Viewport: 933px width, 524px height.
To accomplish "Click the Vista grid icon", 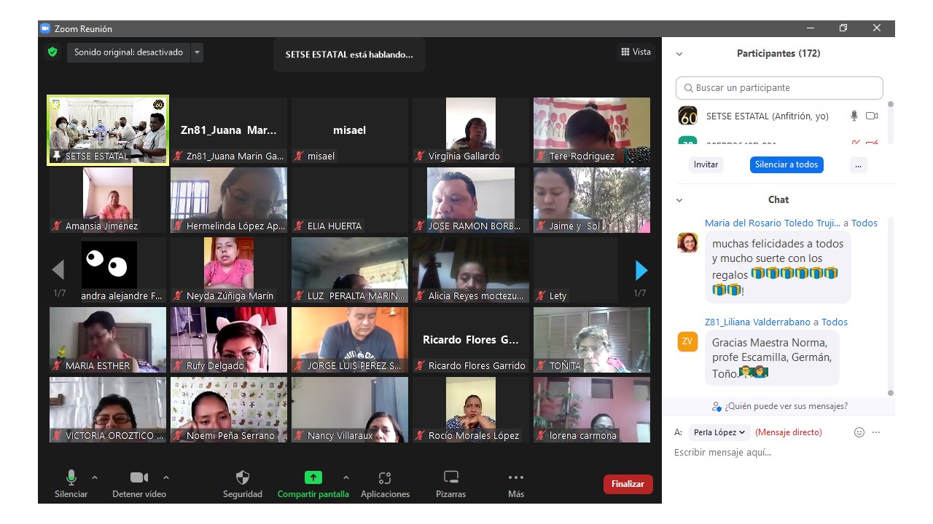I will 625,52.
